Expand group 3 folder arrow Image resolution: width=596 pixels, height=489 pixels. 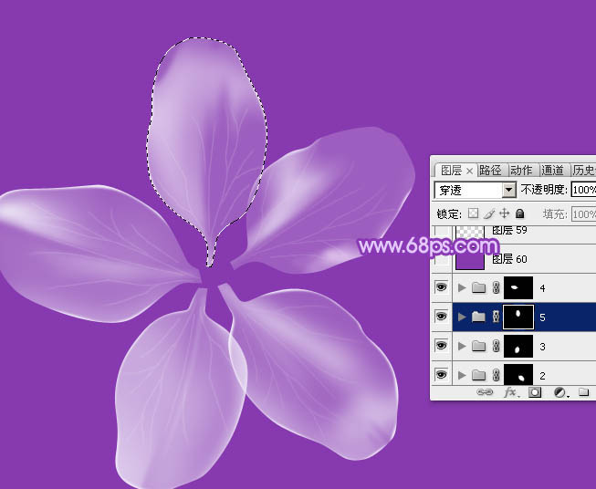(462, 347)
